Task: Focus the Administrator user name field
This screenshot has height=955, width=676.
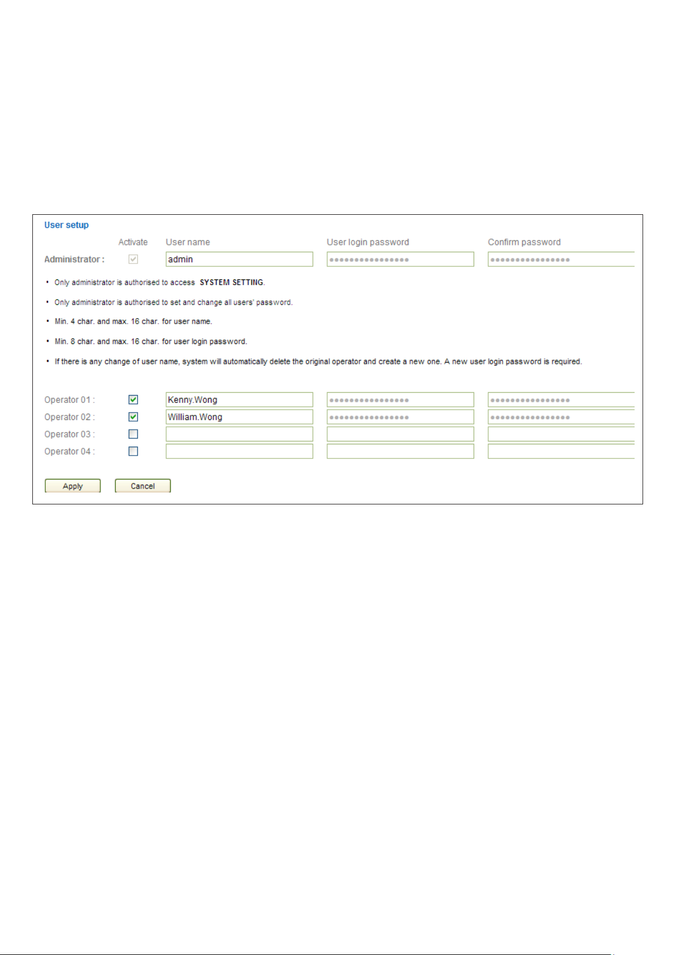Action: click(x=239, y=259)
